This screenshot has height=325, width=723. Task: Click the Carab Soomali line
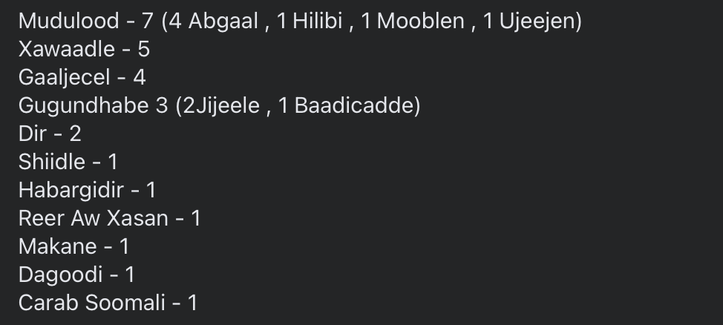(x=108, y=303)
